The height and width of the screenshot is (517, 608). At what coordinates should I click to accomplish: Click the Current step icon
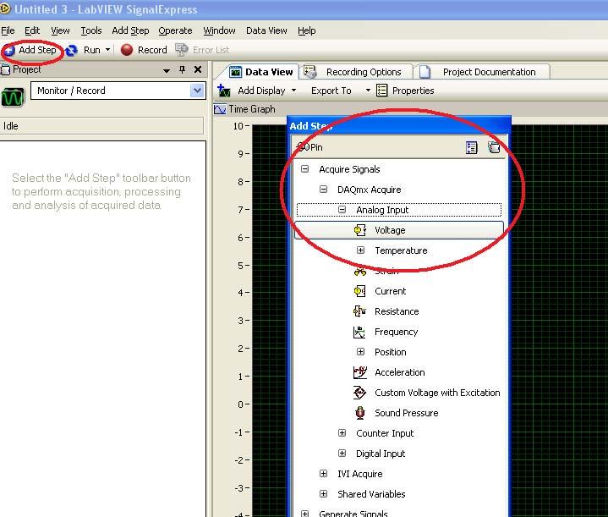(x=360, y=291)
